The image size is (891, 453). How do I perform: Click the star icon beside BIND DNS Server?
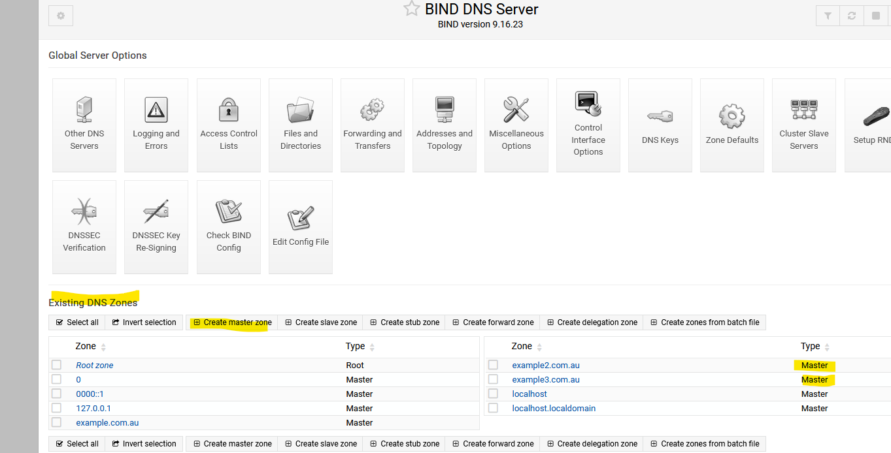pyautogui.click(x=411, y=8)
